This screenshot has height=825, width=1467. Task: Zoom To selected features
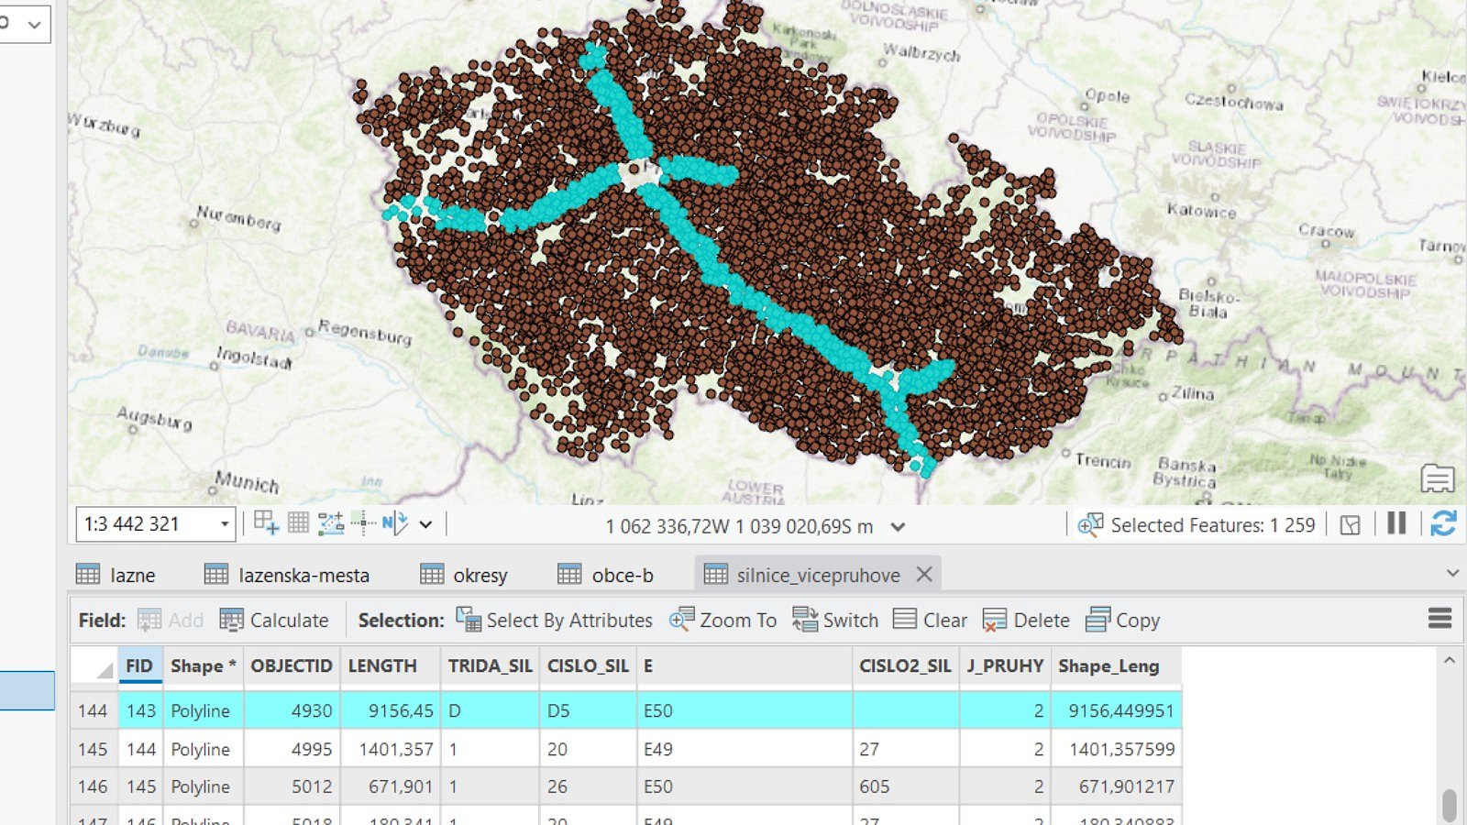(723, 621)
